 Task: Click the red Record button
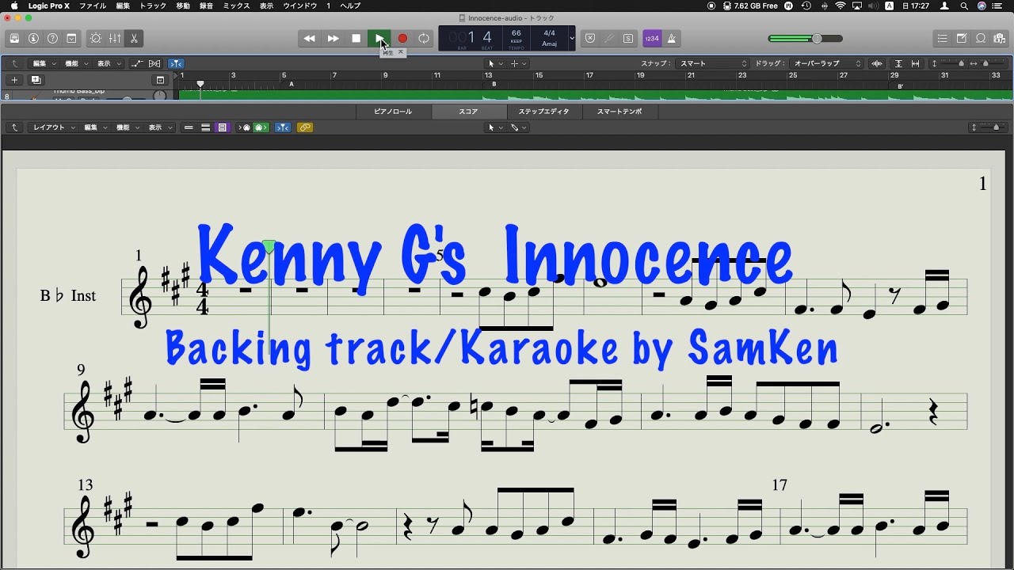402,38
